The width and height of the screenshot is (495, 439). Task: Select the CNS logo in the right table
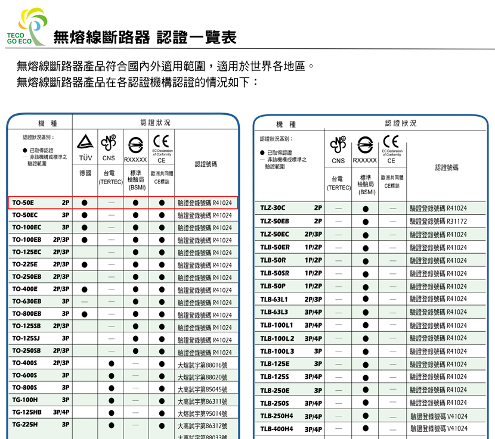pos(338,144)
